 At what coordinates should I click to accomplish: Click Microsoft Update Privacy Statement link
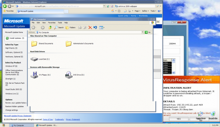point(18,116)
